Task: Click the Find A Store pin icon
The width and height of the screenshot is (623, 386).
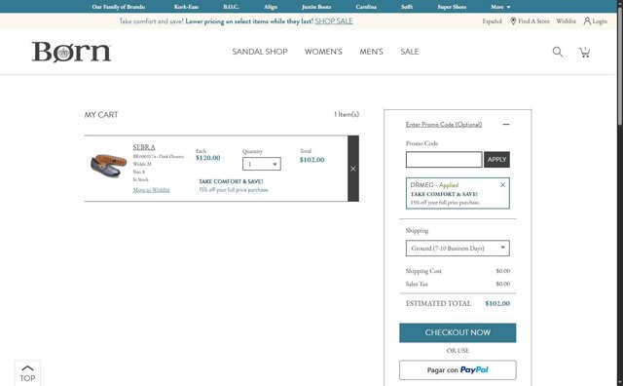Action: 513,21
